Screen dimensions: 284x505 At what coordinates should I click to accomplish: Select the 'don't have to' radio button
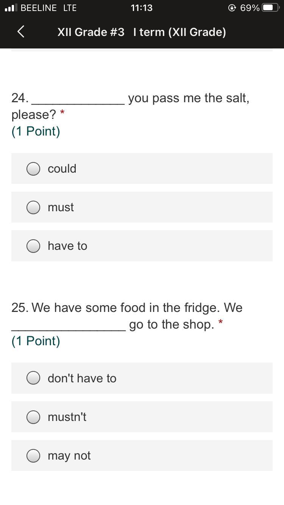(x=33, y=378)
